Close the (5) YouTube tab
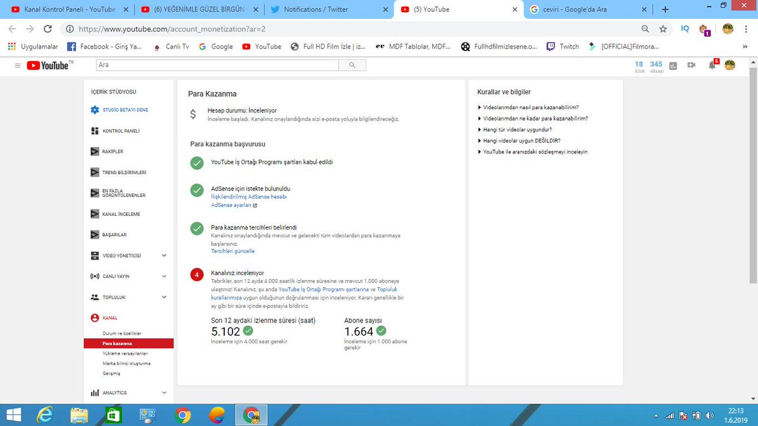 (514, 9)
